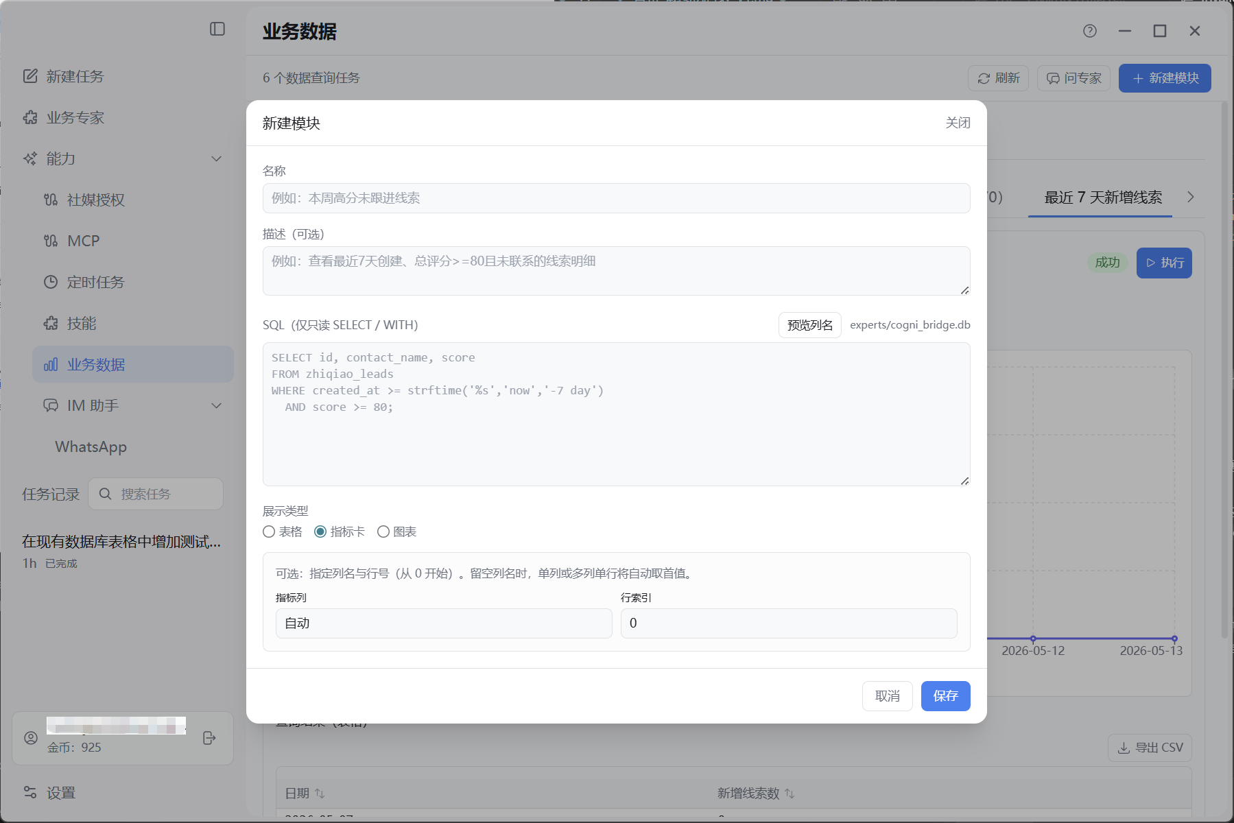Click the 业务数据 bar chart icon
Viewport: 1234px width, 823px height.
click(51, 364)
